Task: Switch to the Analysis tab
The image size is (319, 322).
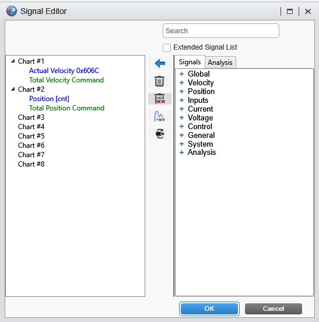Action: coord(220,63)
